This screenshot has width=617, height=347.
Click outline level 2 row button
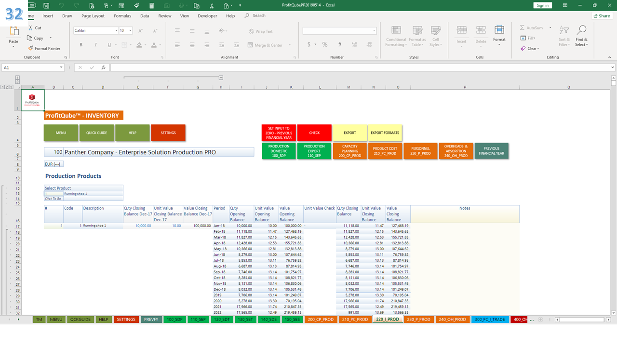click(7, 87)
